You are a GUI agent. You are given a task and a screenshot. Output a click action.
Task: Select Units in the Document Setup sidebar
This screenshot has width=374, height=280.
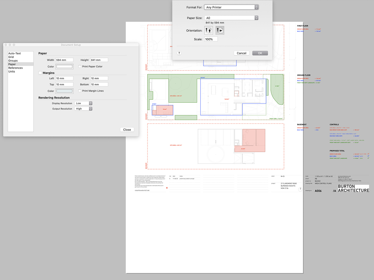(12, 71)
